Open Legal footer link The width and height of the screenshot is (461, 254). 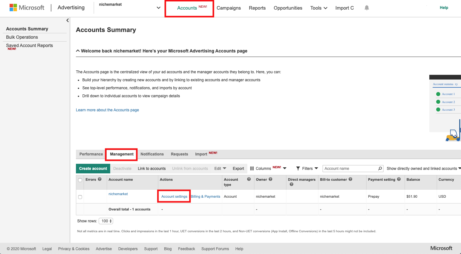[47, 249]
